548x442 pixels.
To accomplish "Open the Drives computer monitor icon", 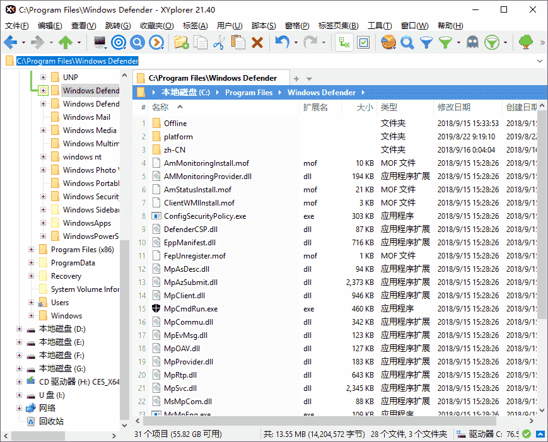I will point(100,43).
